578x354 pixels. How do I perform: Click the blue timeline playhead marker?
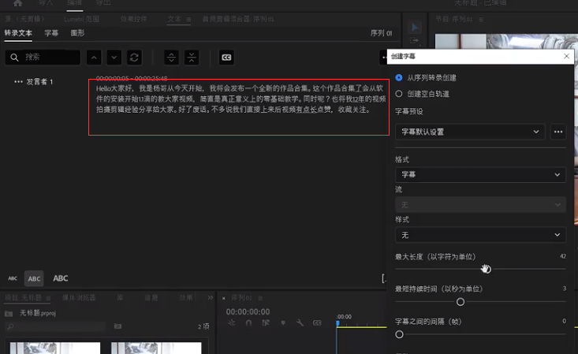[x=337, y=323]
